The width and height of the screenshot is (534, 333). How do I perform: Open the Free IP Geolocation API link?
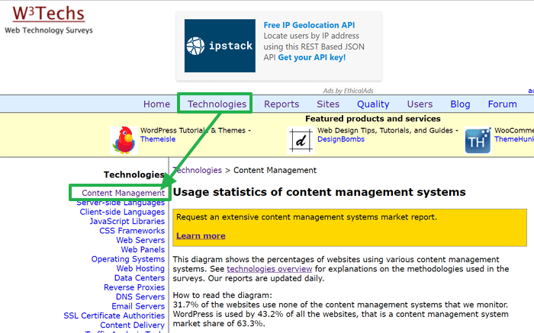(309, 25)
